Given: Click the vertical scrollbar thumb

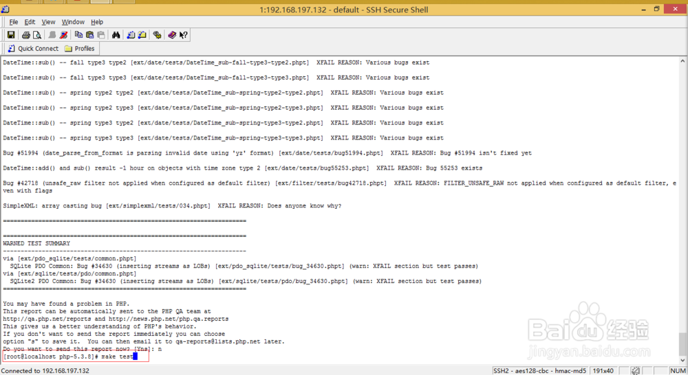Looking at the screenshot, I should [x=682, y=344].
